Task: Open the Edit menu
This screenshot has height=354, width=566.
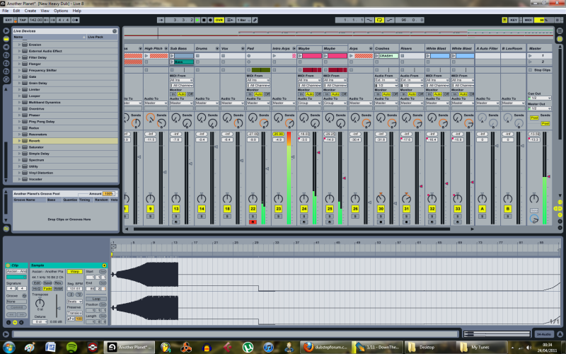Action: tap(16, 11)
